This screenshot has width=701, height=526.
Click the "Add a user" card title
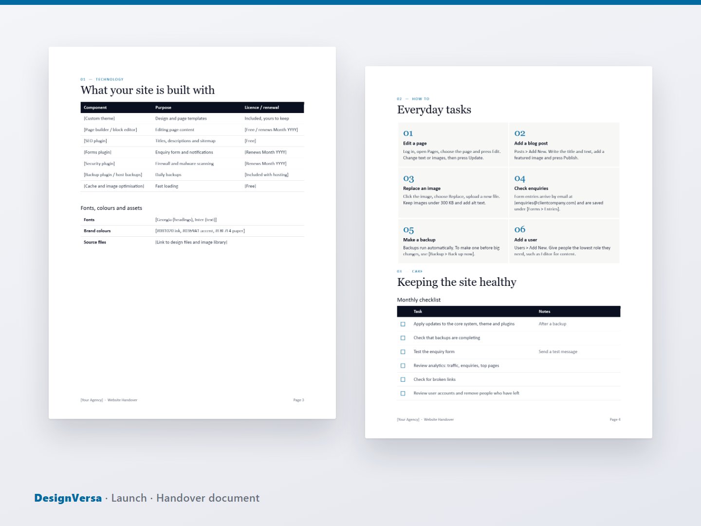tap(526, 240)
